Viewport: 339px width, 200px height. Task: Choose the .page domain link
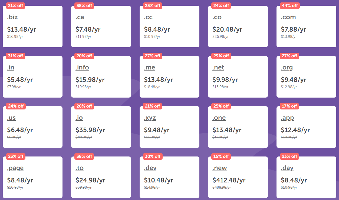(15, 168)
